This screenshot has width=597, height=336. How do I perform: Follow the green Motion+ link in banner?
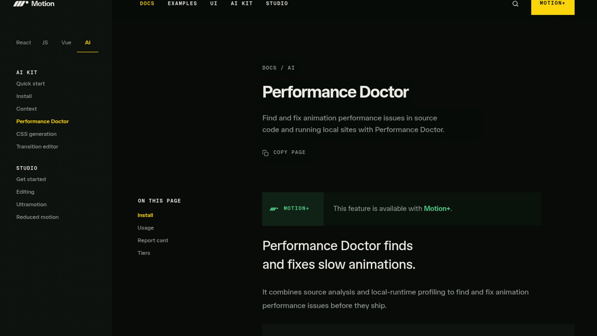click(437, 209)
